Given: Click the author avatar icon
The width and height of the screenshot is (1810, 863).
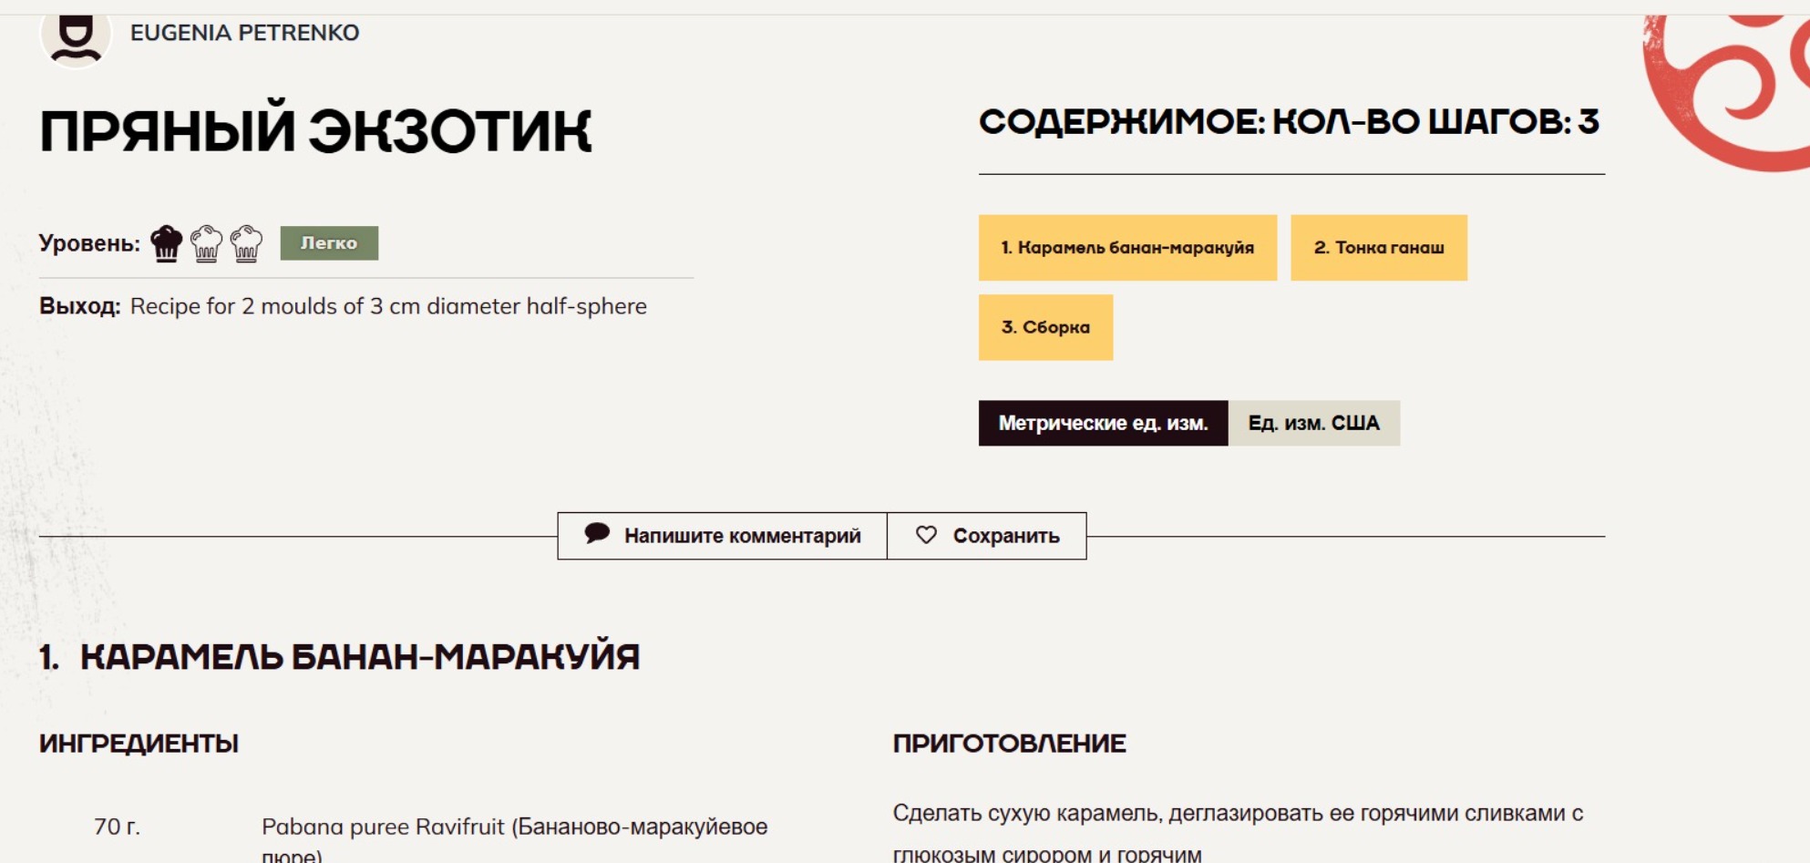Looking at the screenshot, I should tap(76, 36).
